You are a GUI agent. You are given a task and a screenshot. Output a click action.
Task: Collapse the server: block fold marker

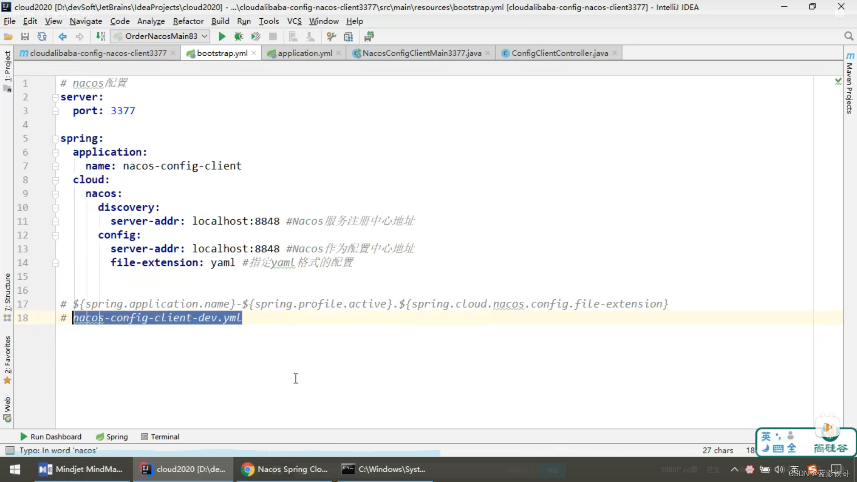click(x=55, y=97)
